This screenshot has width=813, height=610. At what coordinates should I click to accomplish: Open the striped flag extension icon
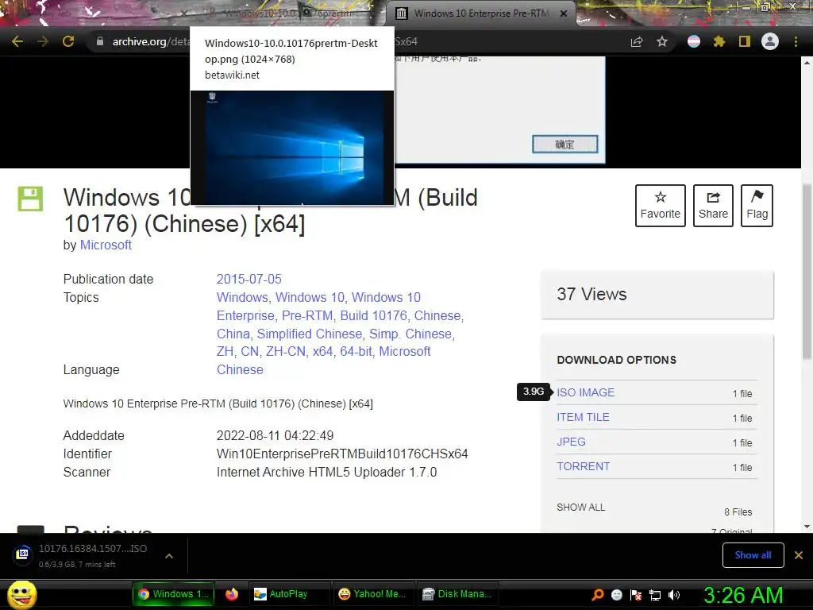[694, 41]
